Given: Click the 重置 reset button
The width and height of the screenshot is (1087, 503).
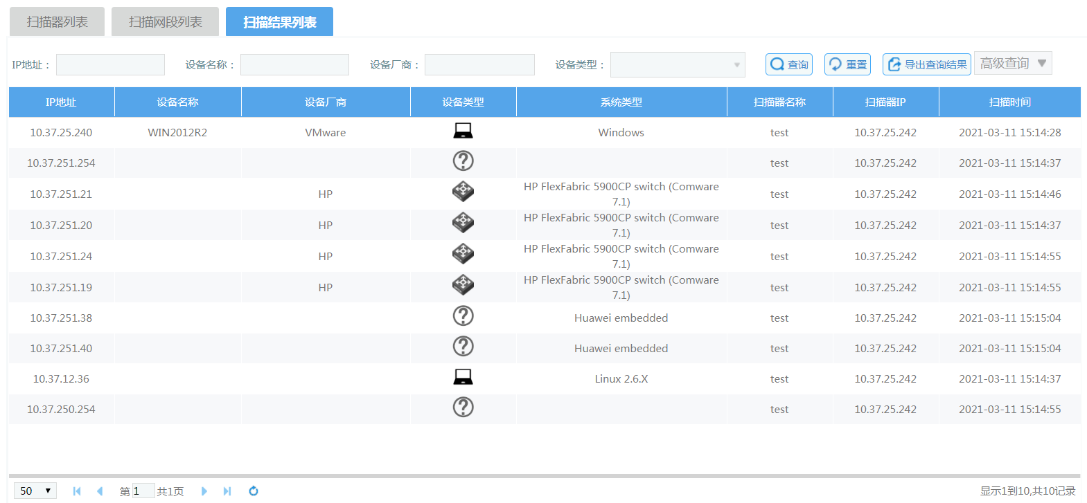Looking at the screenshot, I should coord(848,64).
